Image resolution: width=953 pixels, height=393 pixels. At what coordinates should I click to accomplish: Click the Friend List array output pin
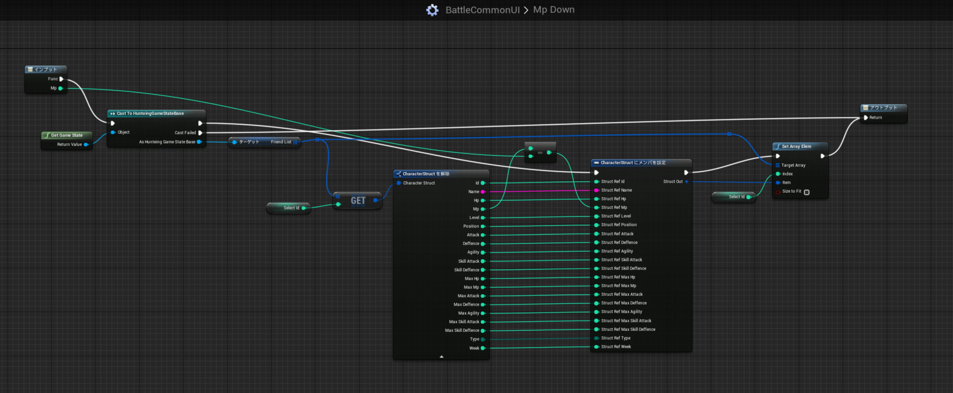pos(295,142)
